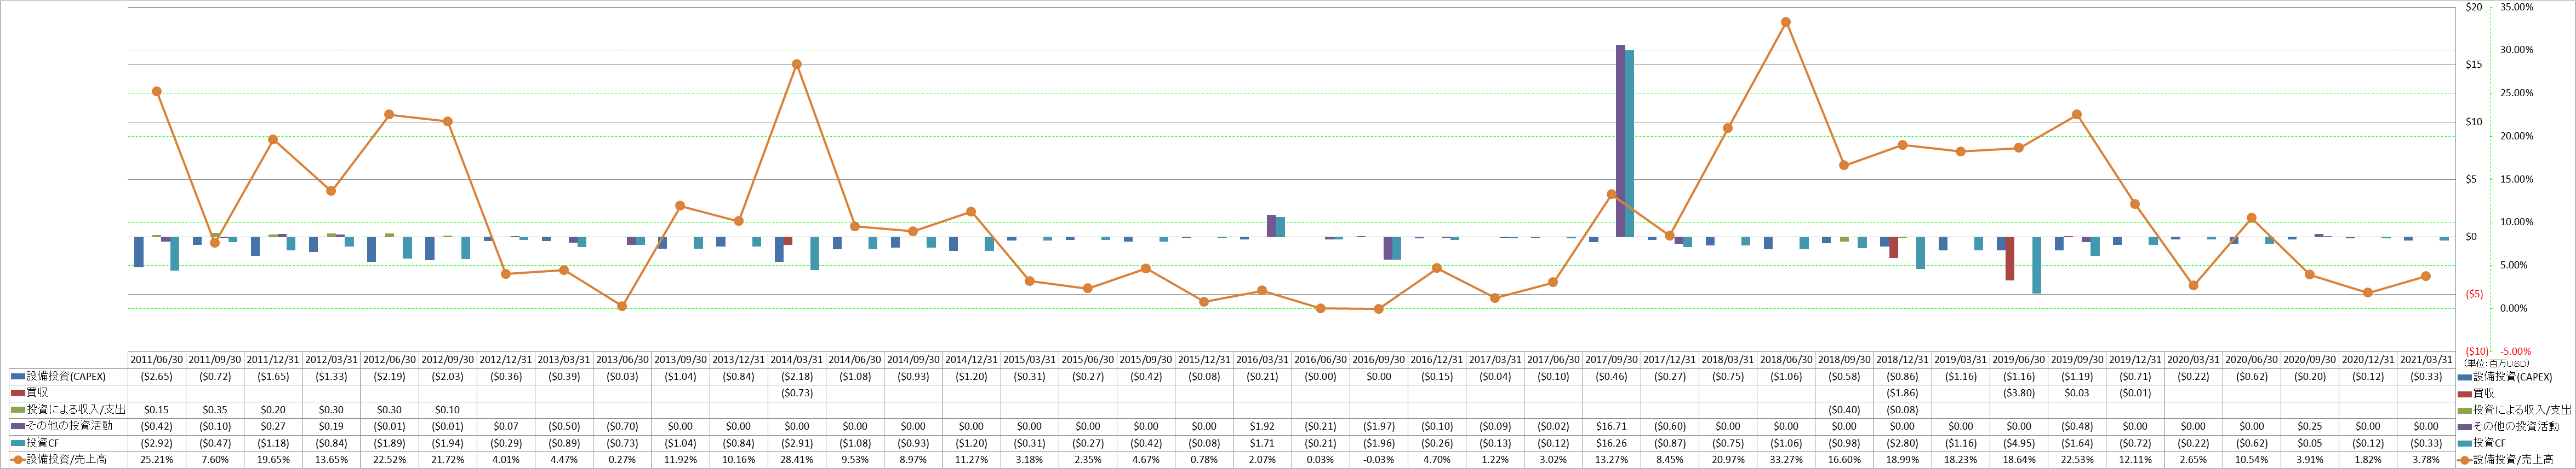Select the orange marker at 2014/03/31 peak
This screenshot has width=2576, height=469.
[x=797, y=64]
